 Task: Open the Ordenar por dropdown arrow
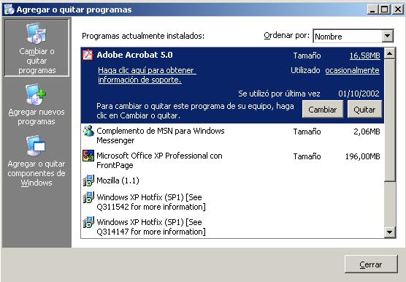(387, 36)
